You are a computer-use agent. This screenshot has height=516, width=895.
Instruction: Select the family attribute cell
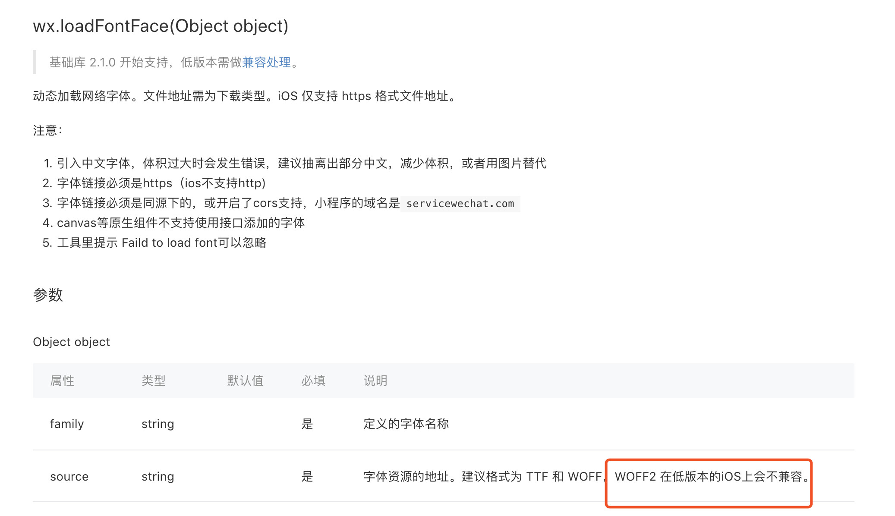tap(67, 424)
